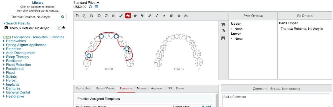Toggle the P badge on search result

59,28
